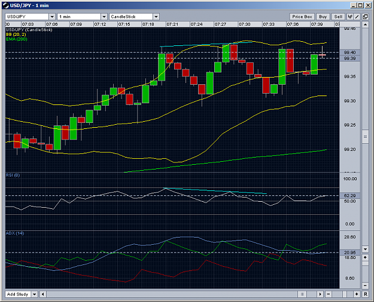Click the app icon in title bar
374x302 pixels.
pos(6,5)
